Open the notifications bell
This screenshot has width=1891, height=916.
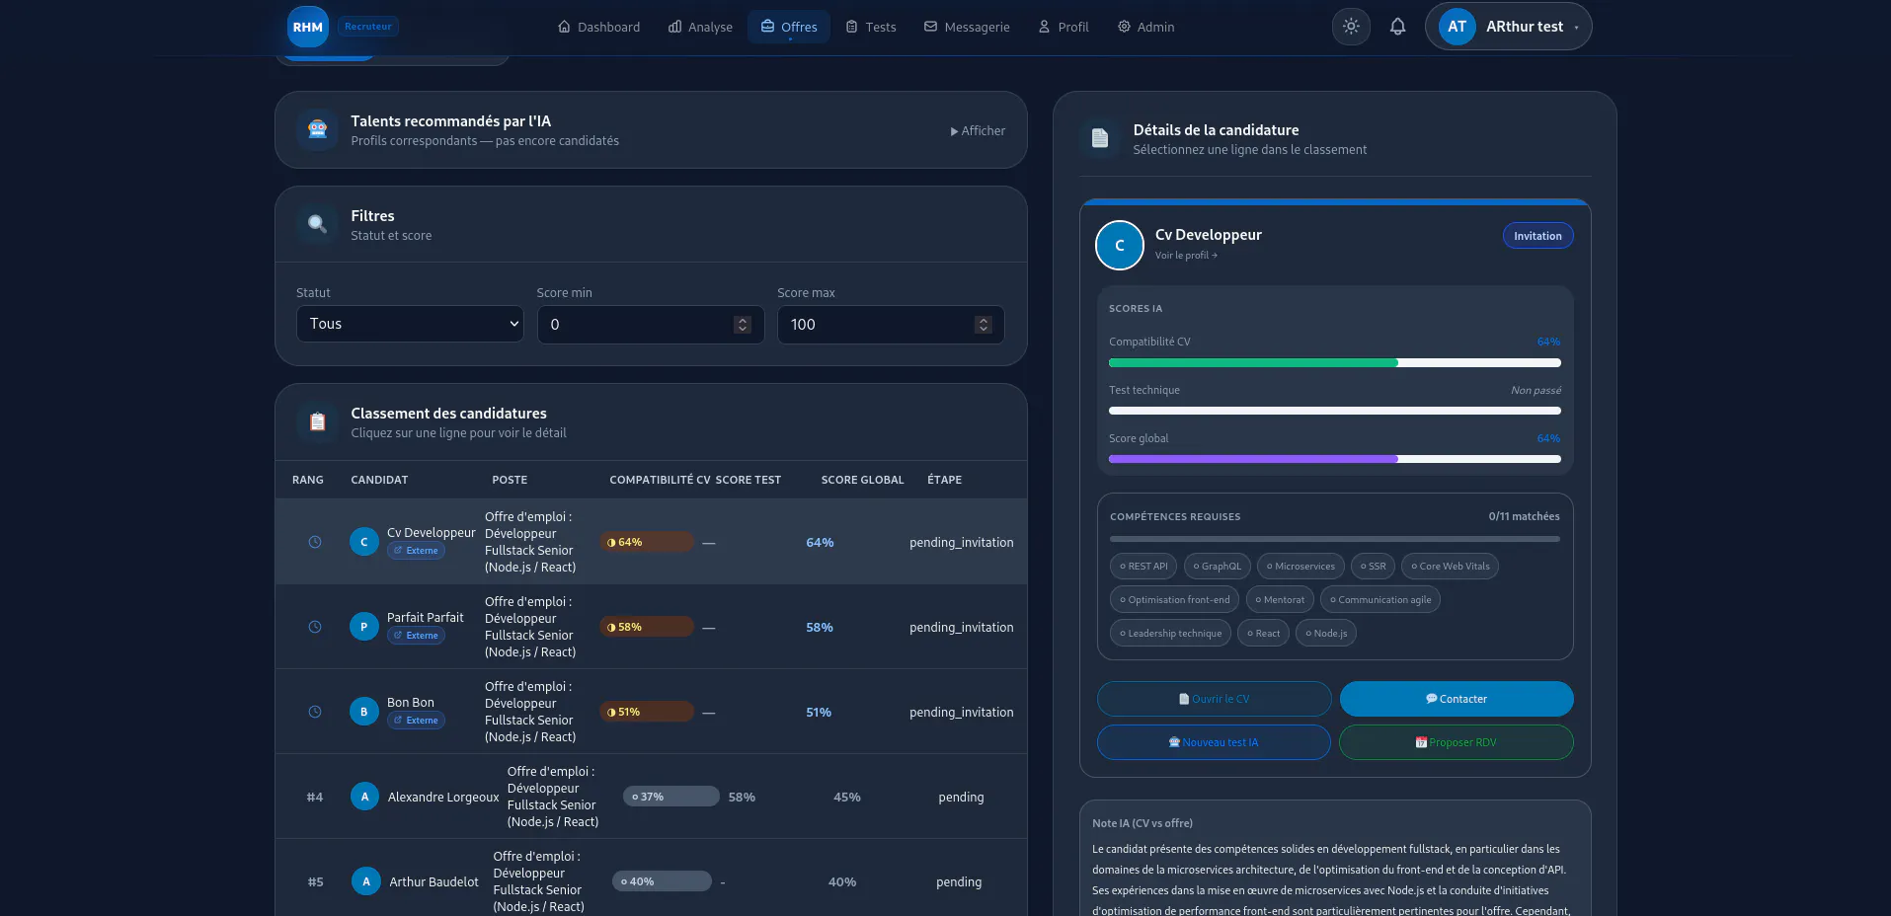coord(1397,27)
